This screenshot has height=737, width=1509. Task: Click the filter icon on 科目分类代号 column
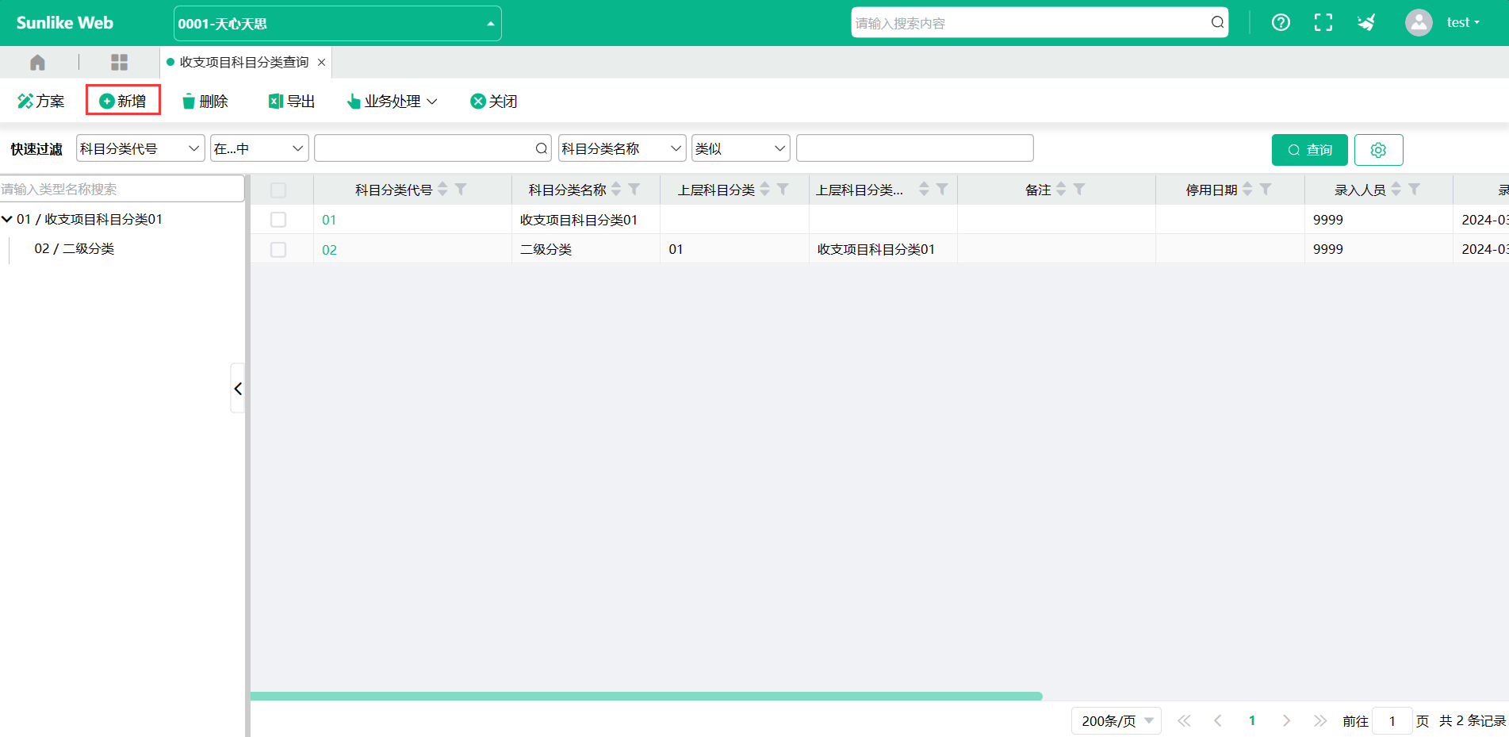461,190
